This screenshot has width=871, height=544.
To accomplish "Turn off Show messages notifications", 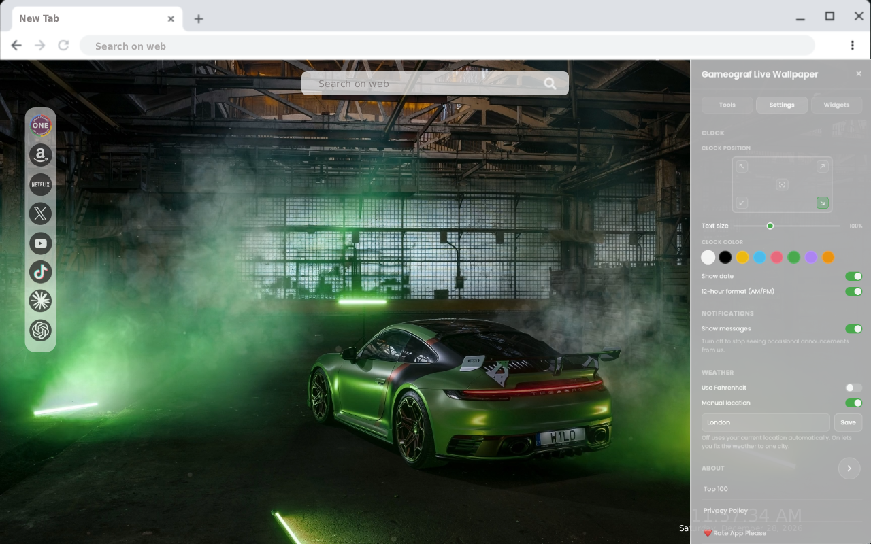I will click(853, 328).
